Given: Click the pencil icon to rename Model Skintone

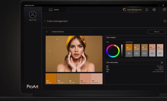Looking at the screenshot, I should tap(89, 32).
